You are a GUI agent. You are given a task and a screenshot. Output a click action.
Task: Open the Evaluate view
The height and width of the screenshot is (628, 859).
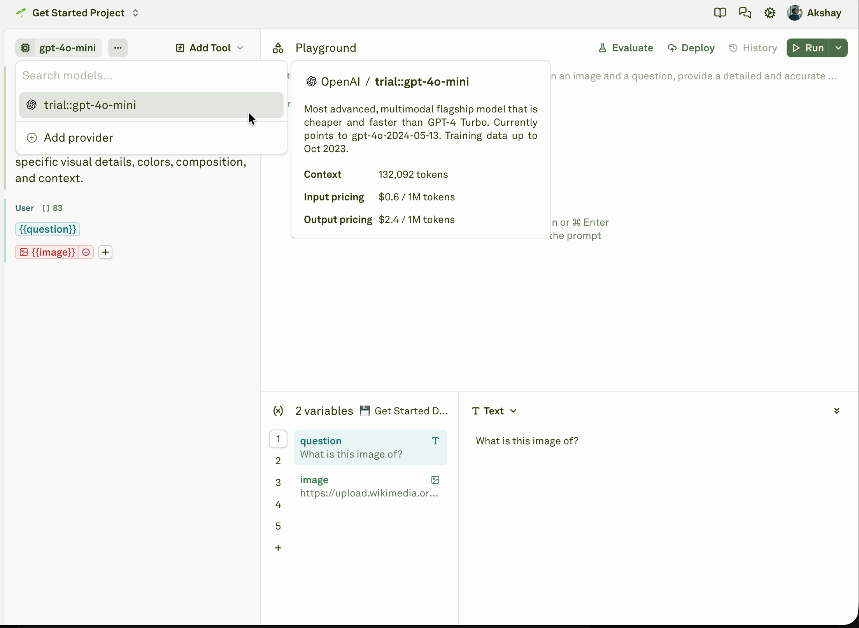[x=626, y=48]
